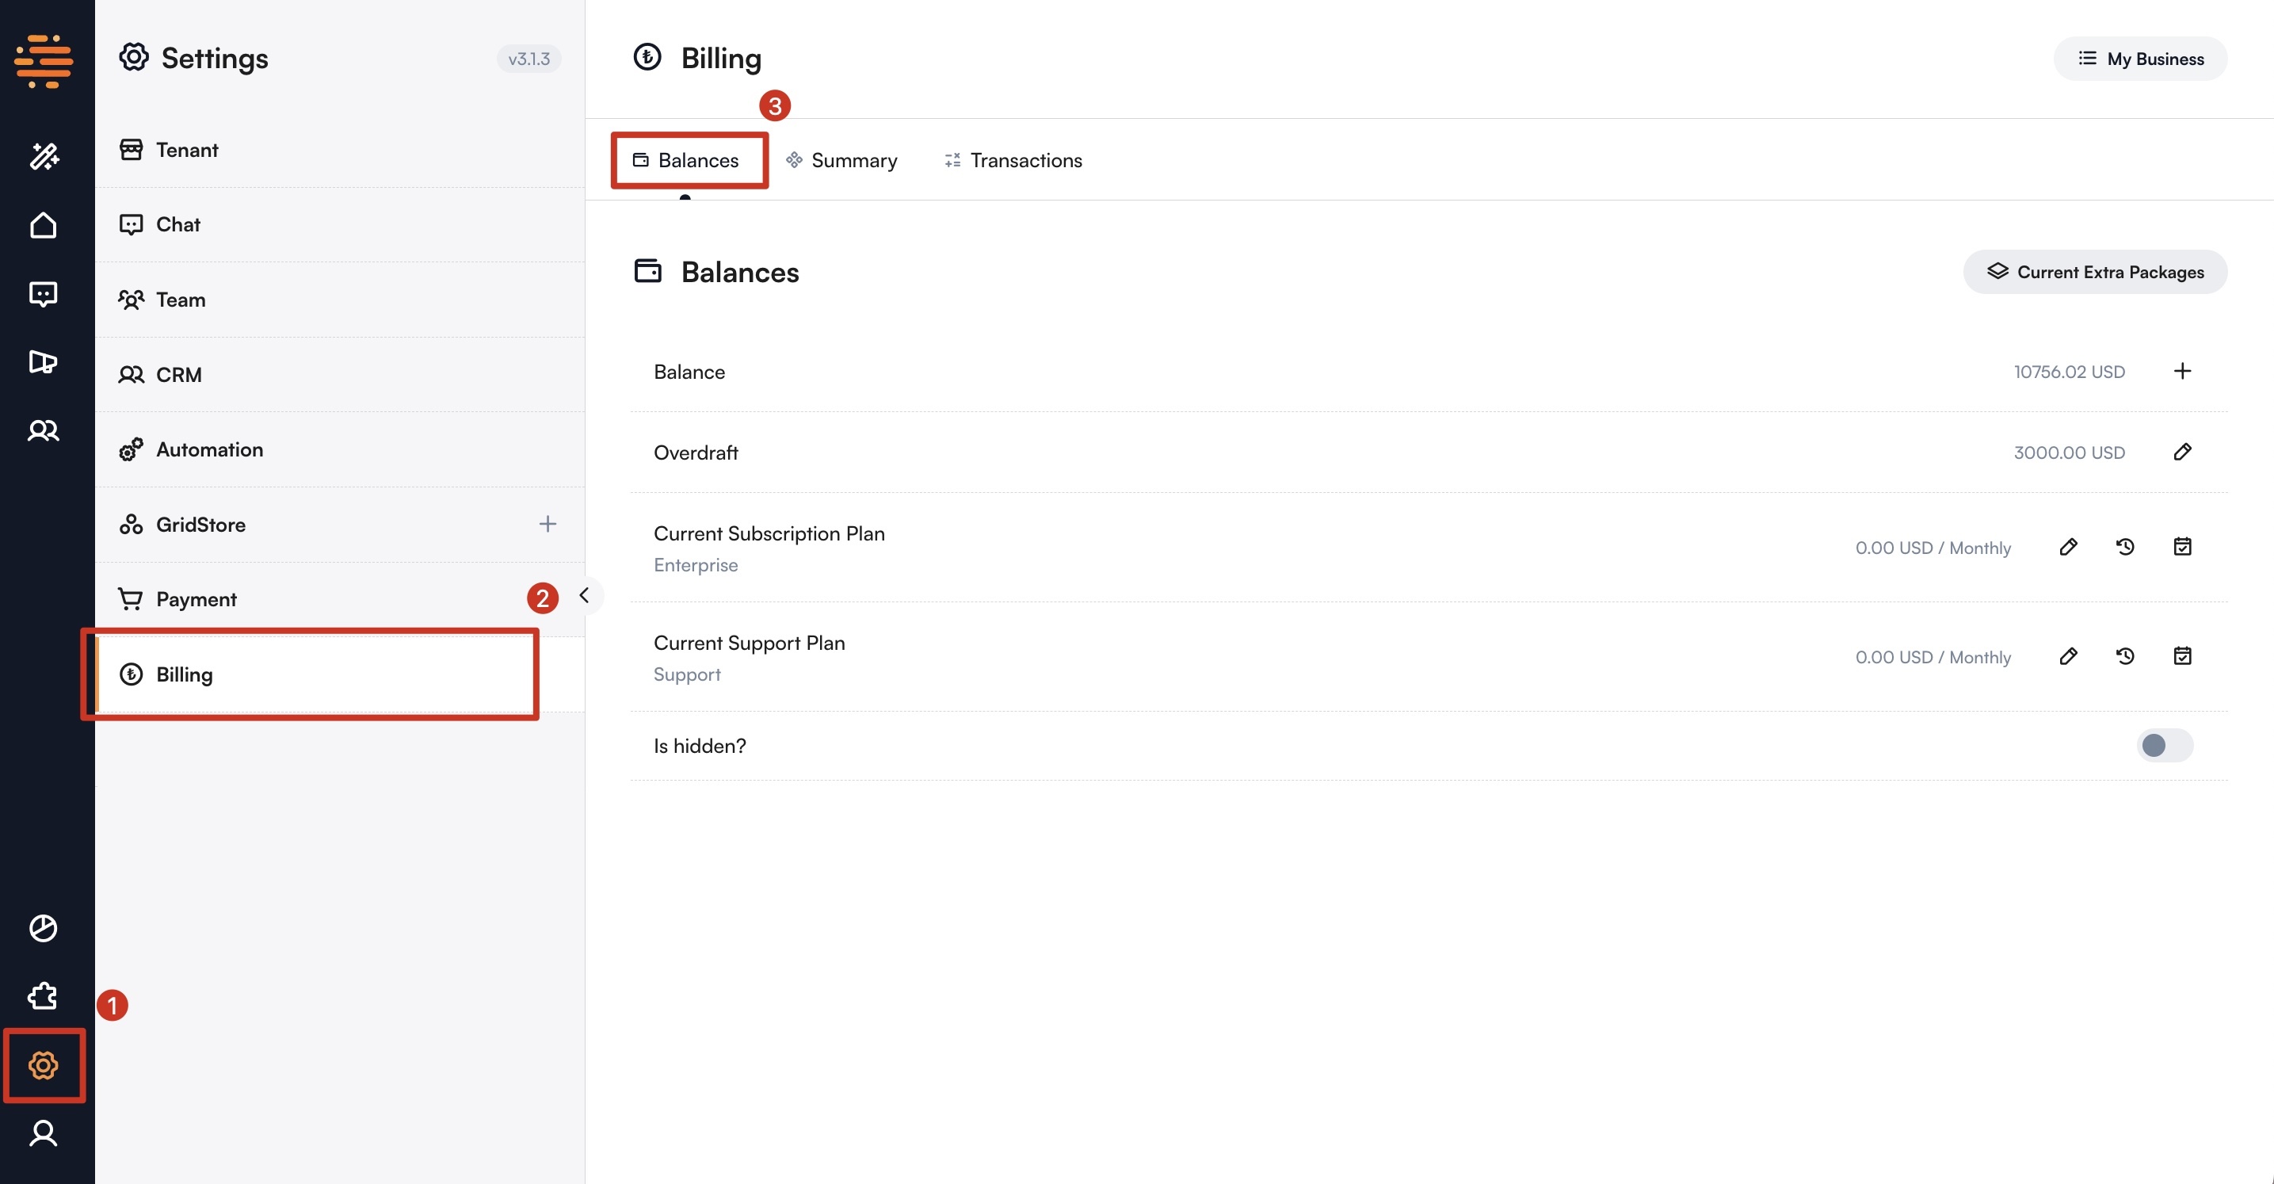Open the home icon in left sidebar
Screen dimensions: 2274x1184
[44, 225]
